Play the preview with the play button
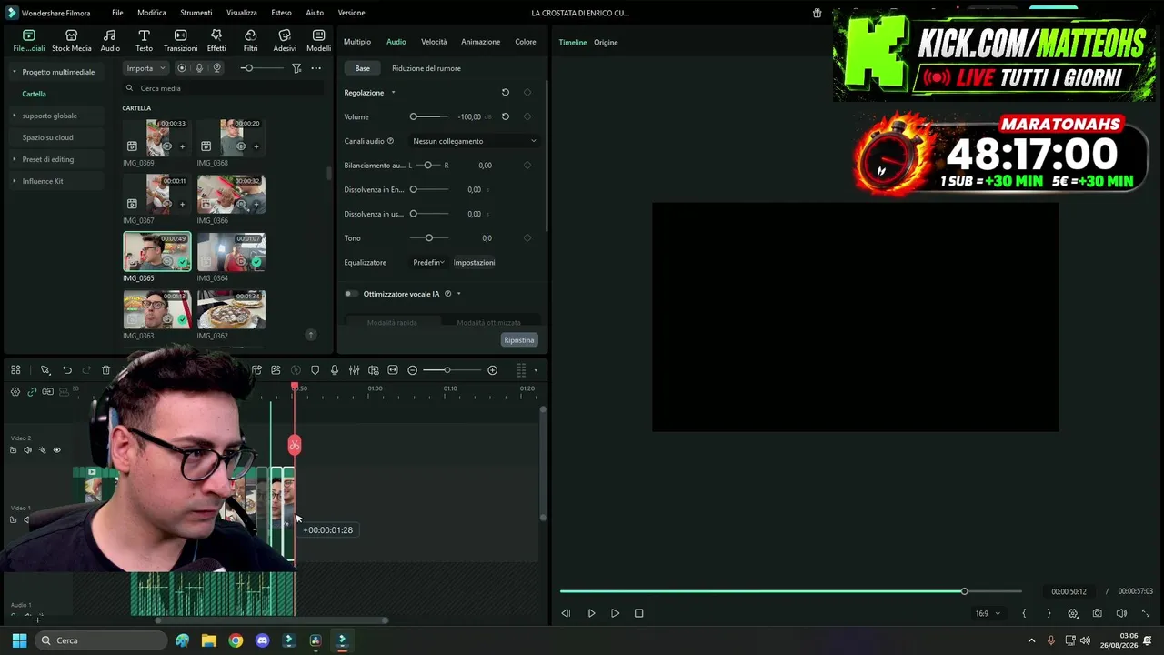 click(615, 613)
